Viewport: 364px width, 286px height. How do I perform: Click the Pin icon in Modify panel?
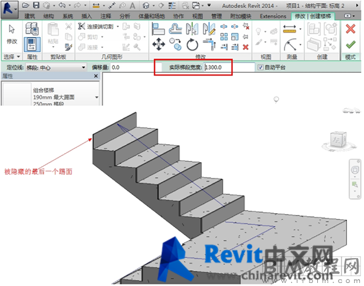point(246,36)
